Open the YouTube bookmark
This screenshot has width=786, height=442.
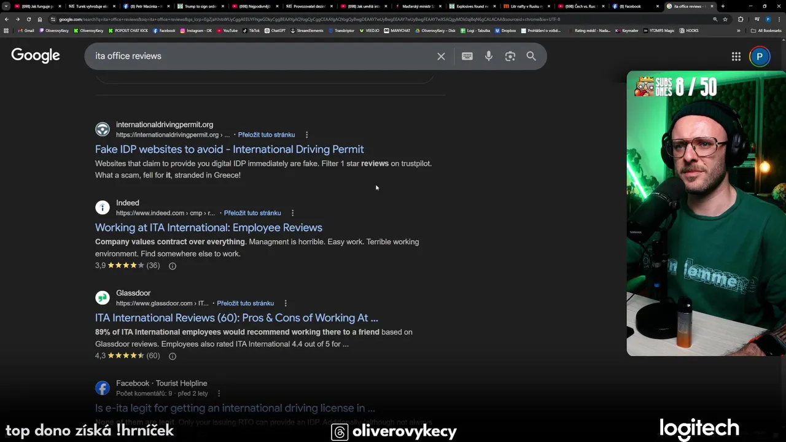tap(227, 31)
